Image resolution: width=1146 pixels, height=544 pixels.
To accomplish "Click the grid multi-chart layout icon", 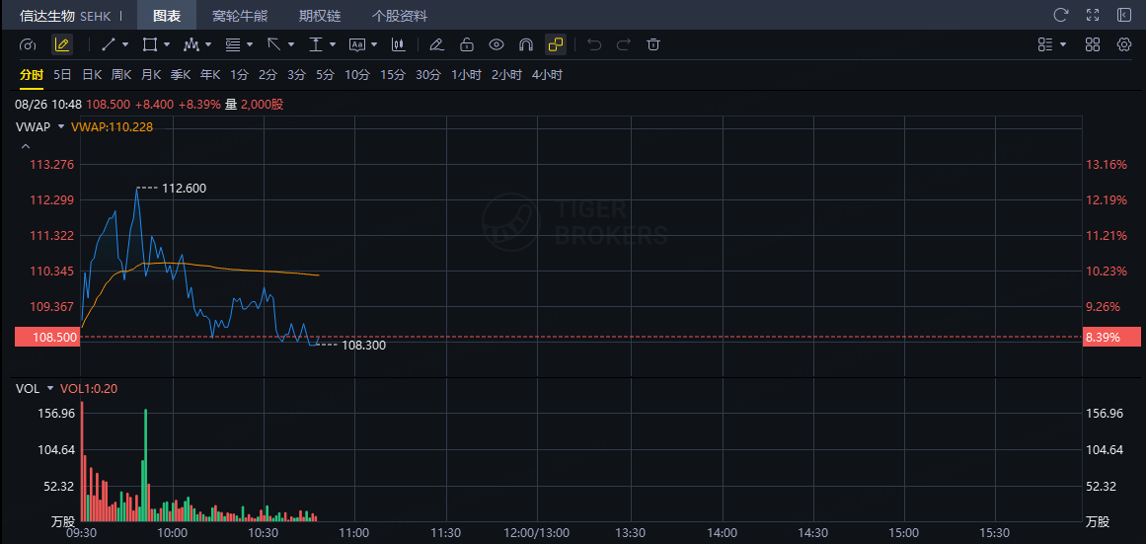I will 1093,45.
